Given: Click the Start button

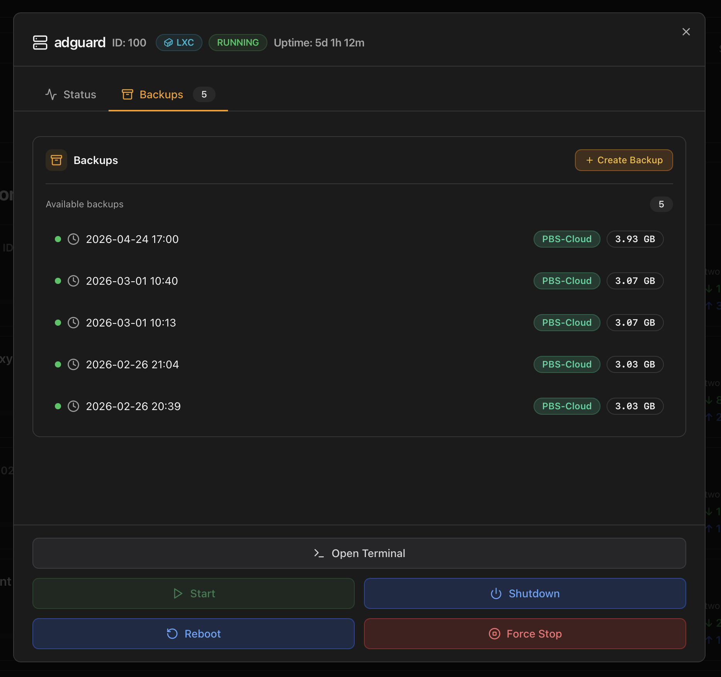Looking at the screenshot, I should point(194,593).
